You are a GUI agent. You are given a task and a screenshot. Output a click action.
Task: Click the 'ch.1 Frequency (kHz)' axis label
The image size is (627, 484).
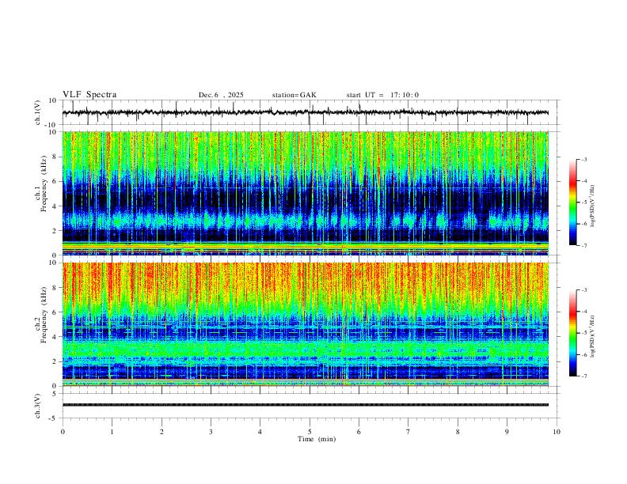click(40, 182)
